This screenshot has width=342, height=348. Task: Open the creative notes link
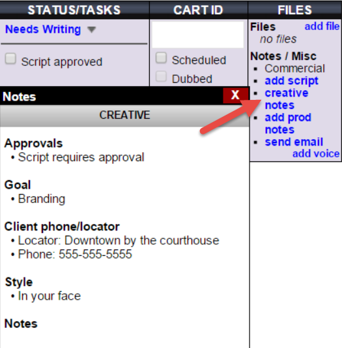[287, 99]
